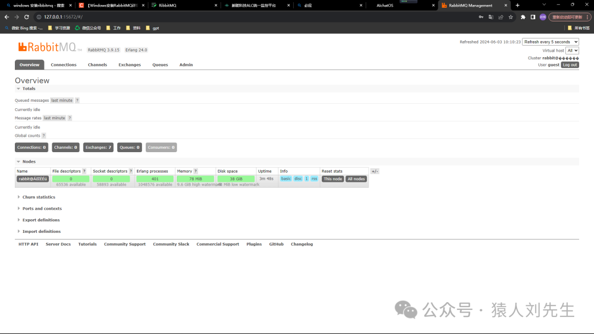The image size is (594, 334).
Task: Switch to the Admin tab
Action: click(186, 65)
